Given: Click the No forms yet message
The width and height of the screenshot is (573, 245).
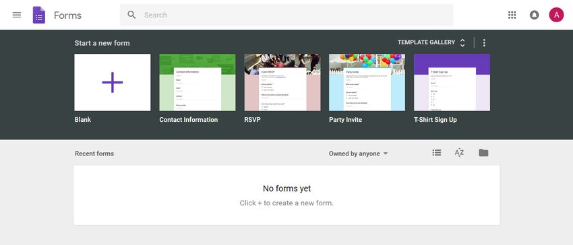Looking at the screenshot, I should point(287,188).
